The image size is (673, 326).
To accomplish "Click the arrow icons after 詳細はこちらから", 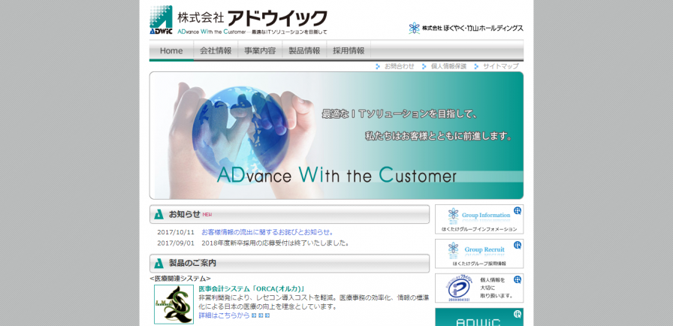I will [x=261, y=315].
